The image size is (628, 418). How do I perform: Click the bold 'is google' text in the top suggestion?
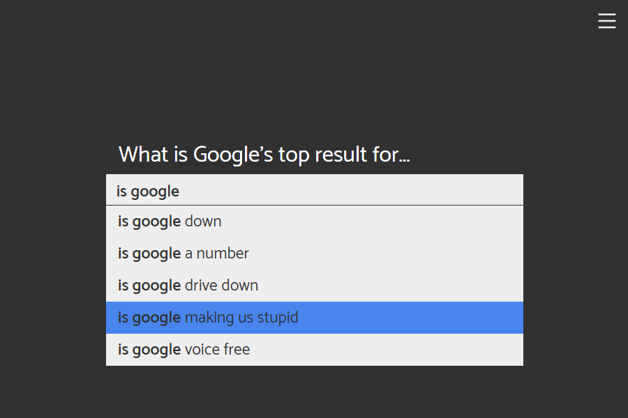pyautogui.click(x=147, y=190)
